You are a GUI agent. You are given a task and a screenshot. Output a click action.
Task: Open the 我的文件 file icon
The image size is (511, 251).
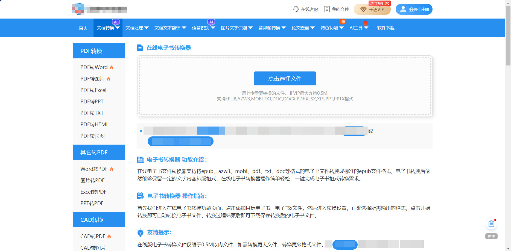[326, 9]
